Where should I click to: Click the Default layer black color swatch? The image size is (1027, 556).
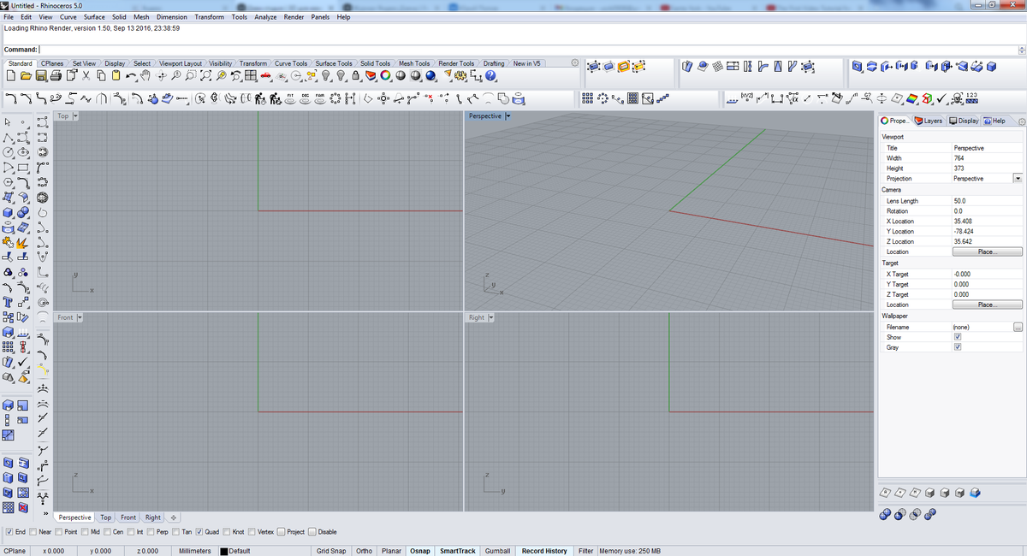point(224,551)
